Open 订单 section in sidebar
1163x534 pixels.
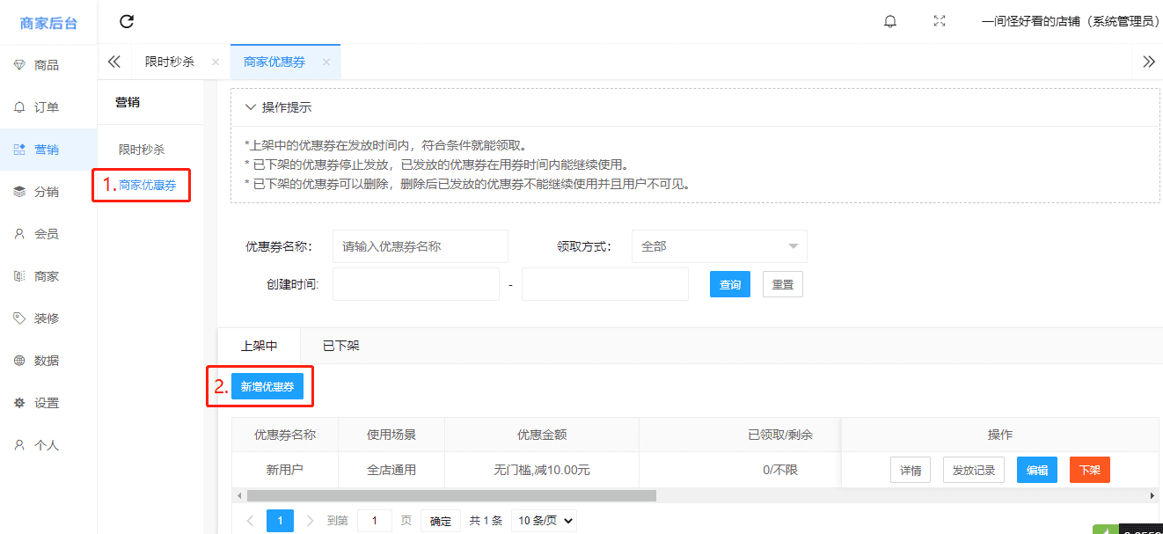pyautogui.click(x=46, y=107)
